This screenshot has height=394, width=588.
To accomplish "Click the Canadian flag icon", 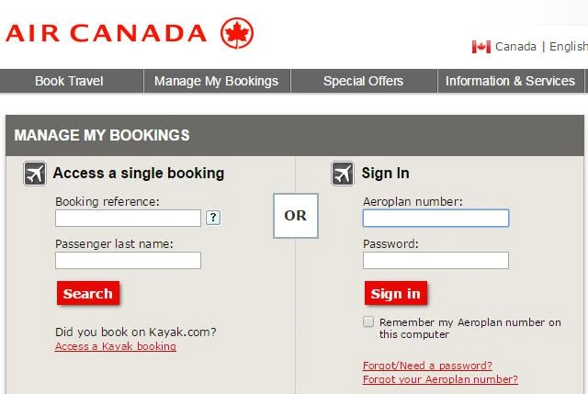I will coord(481,47).
